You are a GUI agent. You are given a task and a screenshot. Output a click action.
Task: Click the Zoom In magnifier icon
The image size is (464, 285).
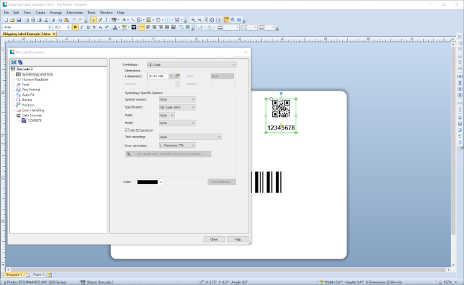pyautogui.click(x=194, y=20)
